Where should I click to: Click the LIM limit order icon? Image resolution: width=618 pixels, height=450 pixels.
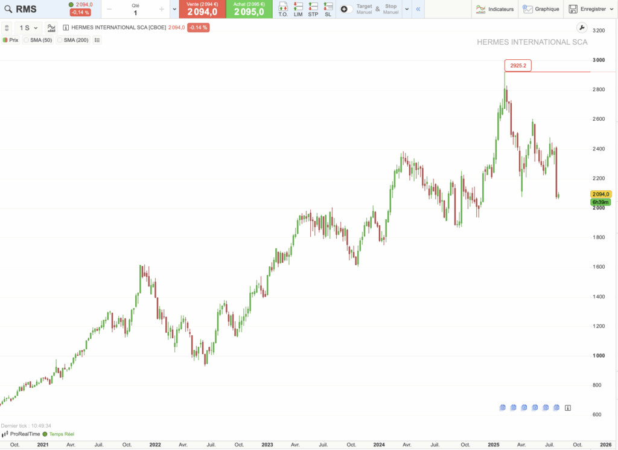coord(298,8)
